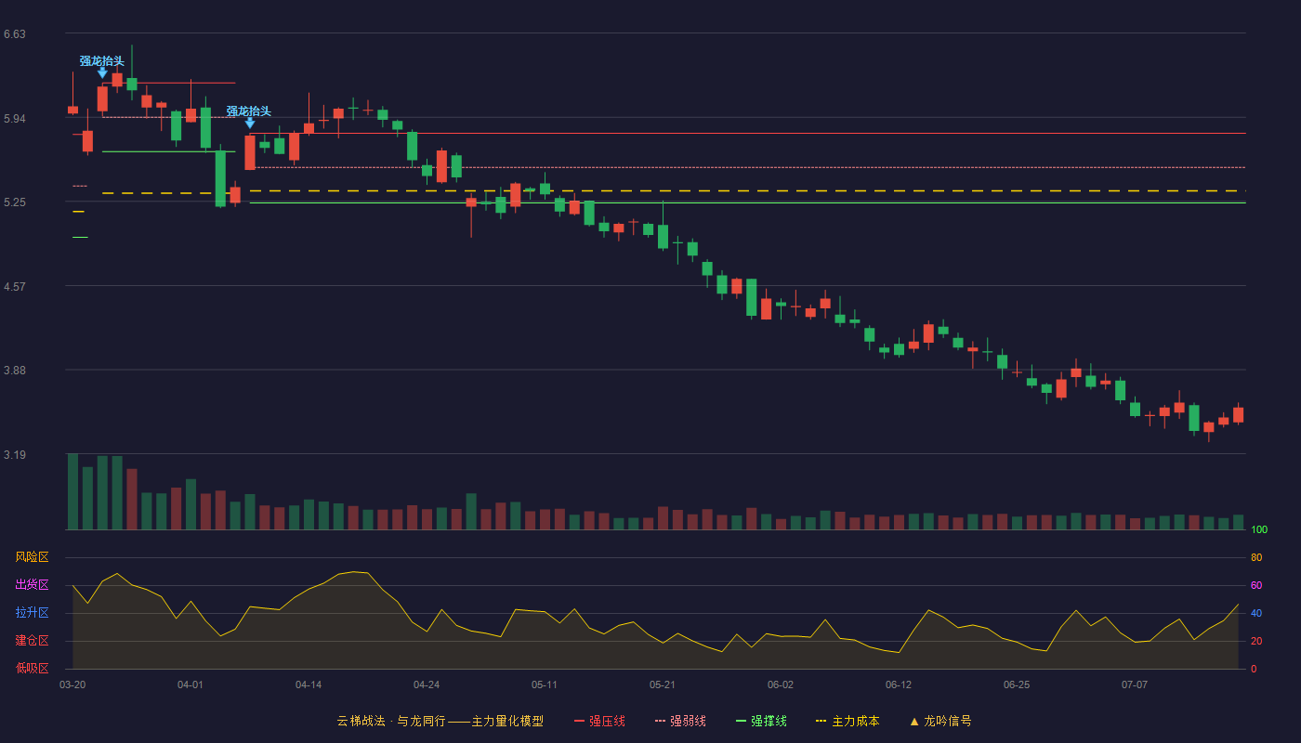Click the 3.88 price axis label
The height and width of the screenshot is (743, 1301).
(x=15, y=371)
